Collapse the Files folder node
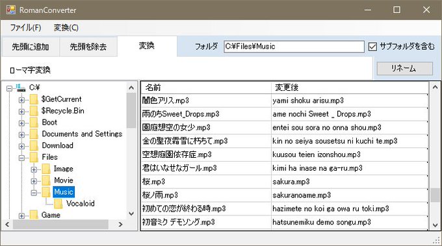 coord(21,158)
